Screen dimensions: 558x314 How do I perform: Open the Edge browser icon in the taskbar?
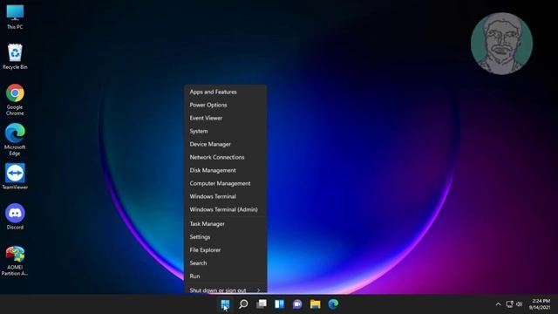333,304
